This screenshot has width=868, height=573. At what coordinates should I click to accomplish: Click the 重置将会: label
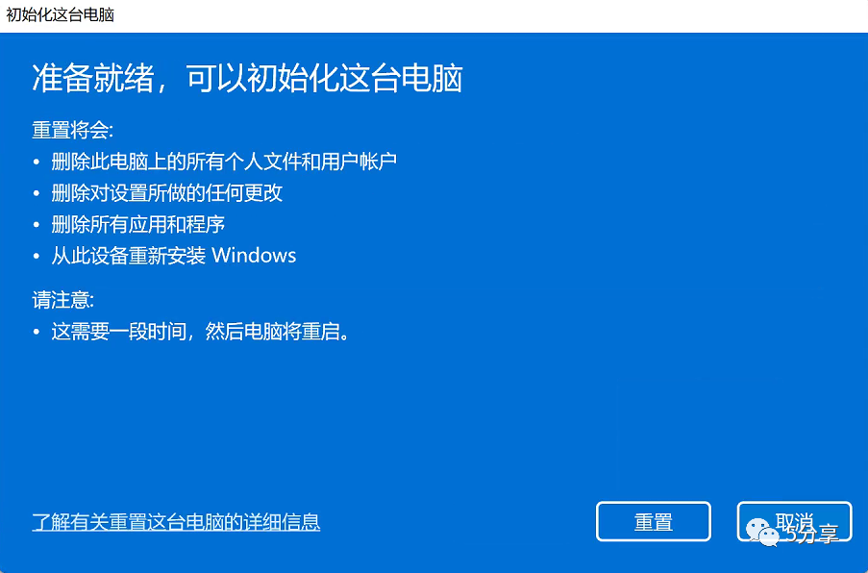tap(72, 131)
